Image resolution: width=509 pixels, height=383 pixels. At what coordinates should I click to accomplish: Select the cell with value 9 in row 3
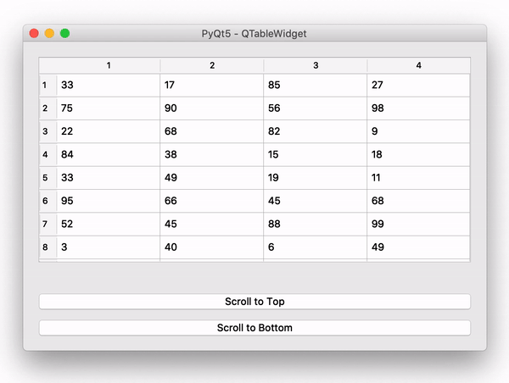(x=418, y=131)
